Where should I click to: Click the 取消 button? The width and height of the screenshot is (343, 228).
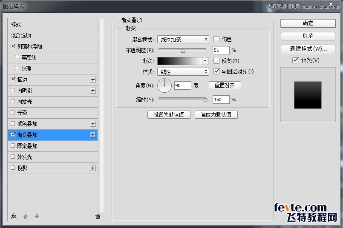click(x=308, y=36)
